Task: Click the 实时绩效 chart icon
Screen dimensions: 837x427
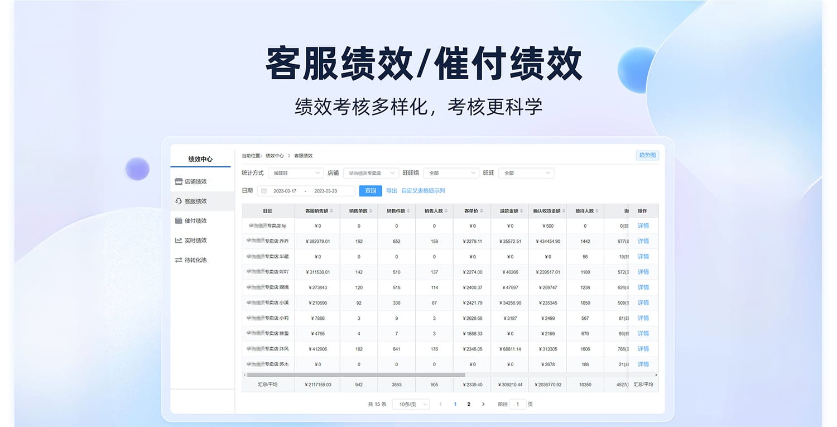Action: [x=179, y=241]
